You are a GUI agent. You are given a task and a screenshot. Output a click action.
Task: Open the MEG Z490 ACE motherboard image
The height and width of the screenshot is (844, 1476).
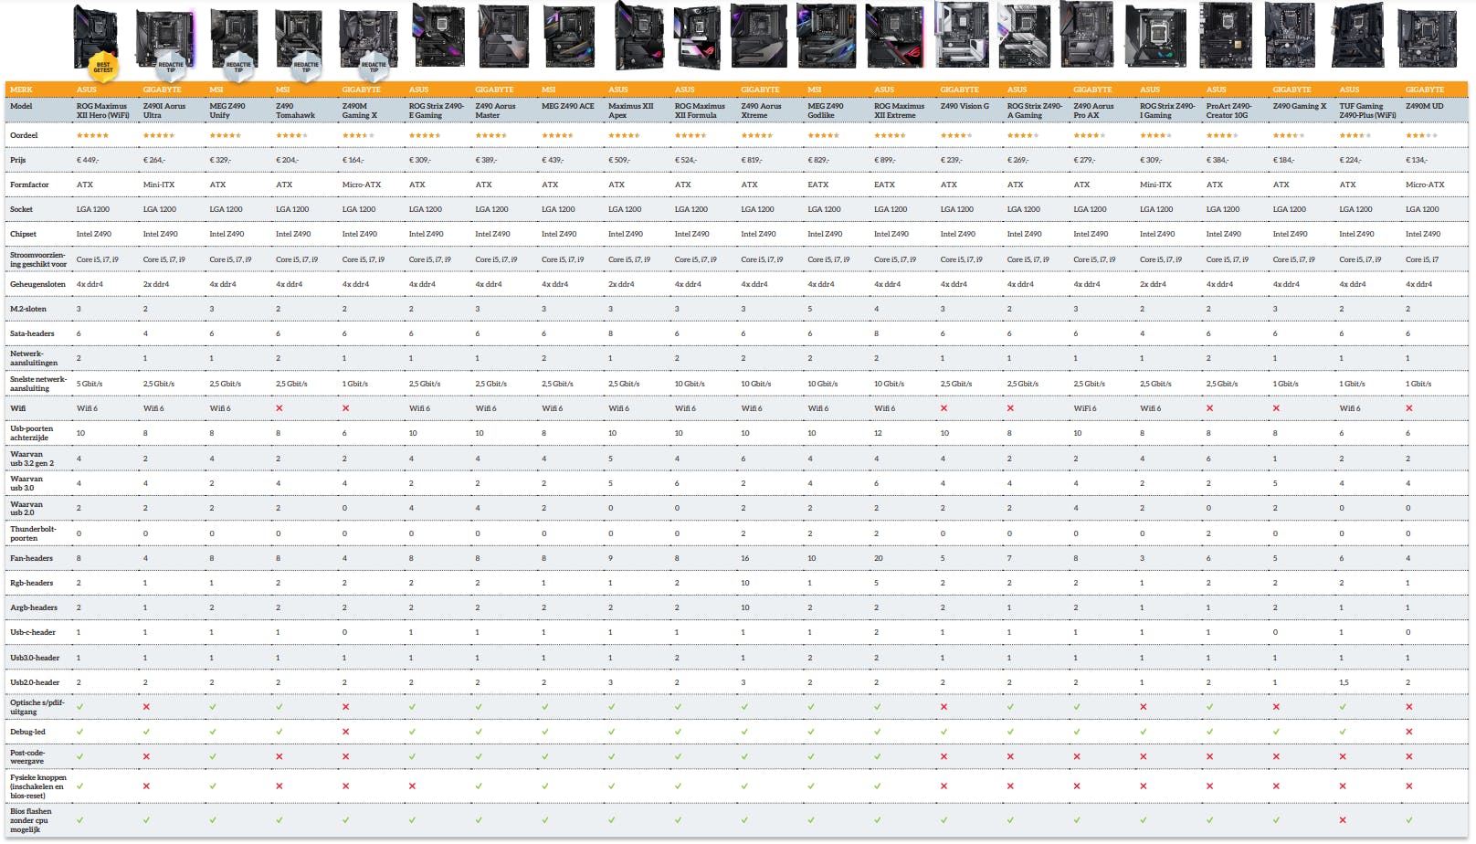click(x=569, y=37)
